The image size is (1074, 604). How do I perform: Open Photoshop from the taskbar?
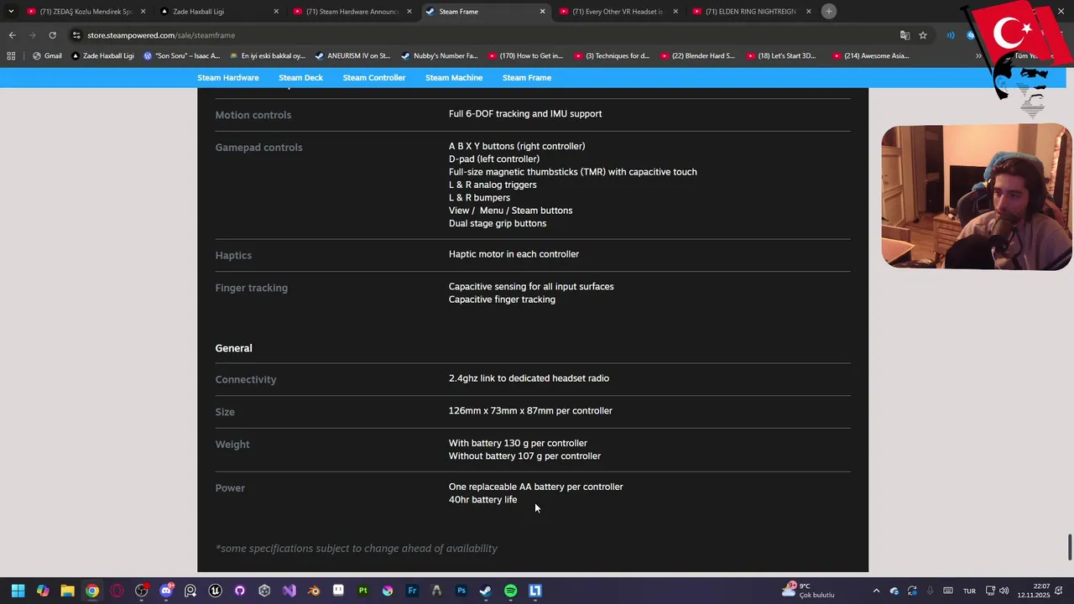[x=461, y=591]
